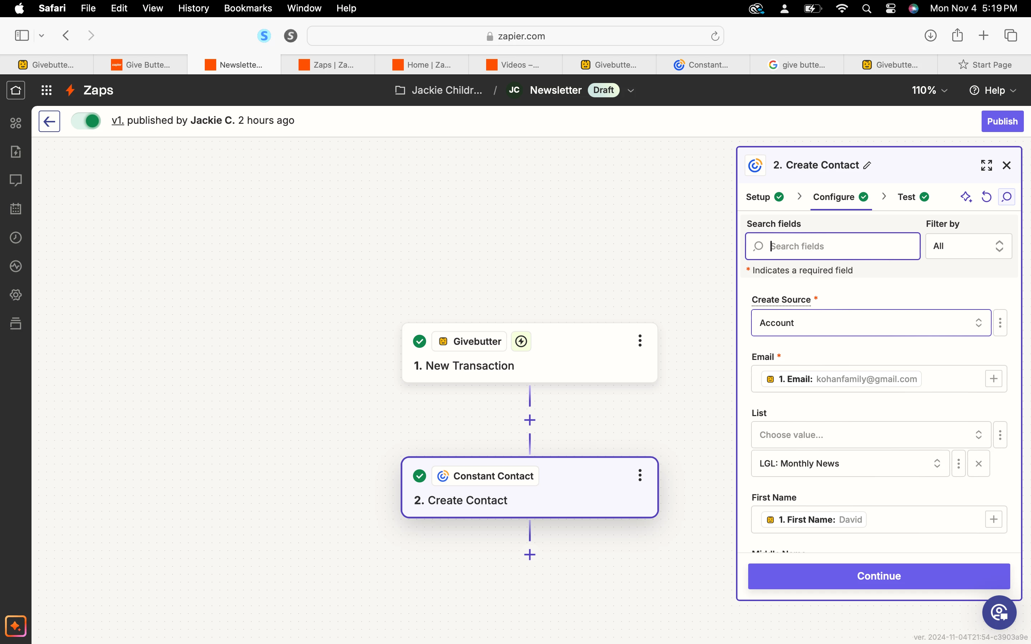The height and width of the screenshot is (644, 1031).
Task: Toggle the Zap on/off switch
Action: point(86,121)
